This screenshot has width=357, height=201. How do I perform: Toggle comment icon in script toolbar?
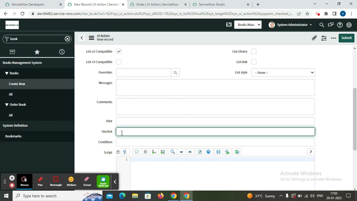coord(137,152)
